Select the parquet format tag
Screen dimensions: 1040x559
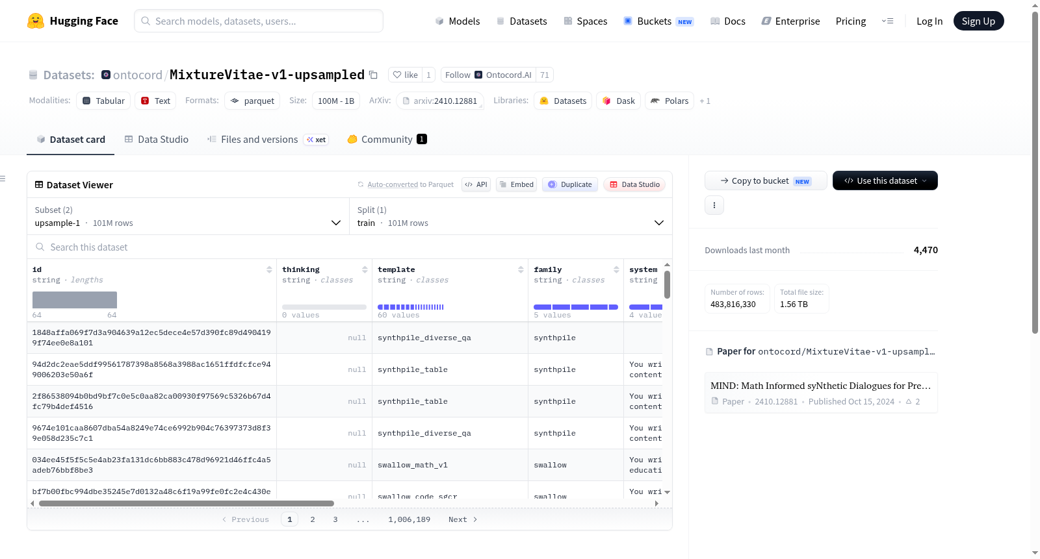pyautogui.click(x=252, y=101)
